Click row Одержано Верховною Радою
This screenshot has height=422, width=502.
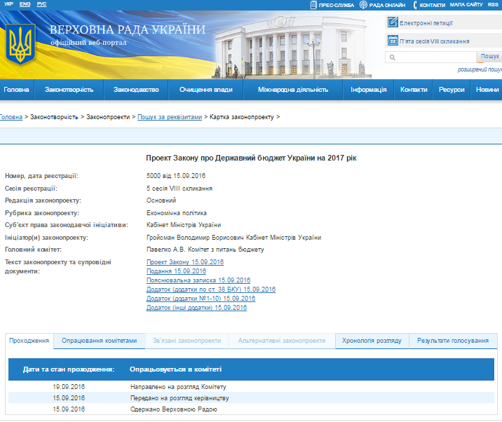251,409
